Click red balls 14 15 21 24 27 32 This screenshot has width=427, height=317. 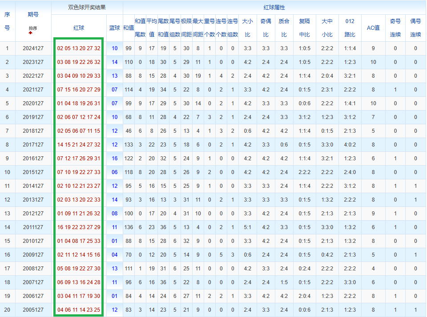[x=79, y=145]
